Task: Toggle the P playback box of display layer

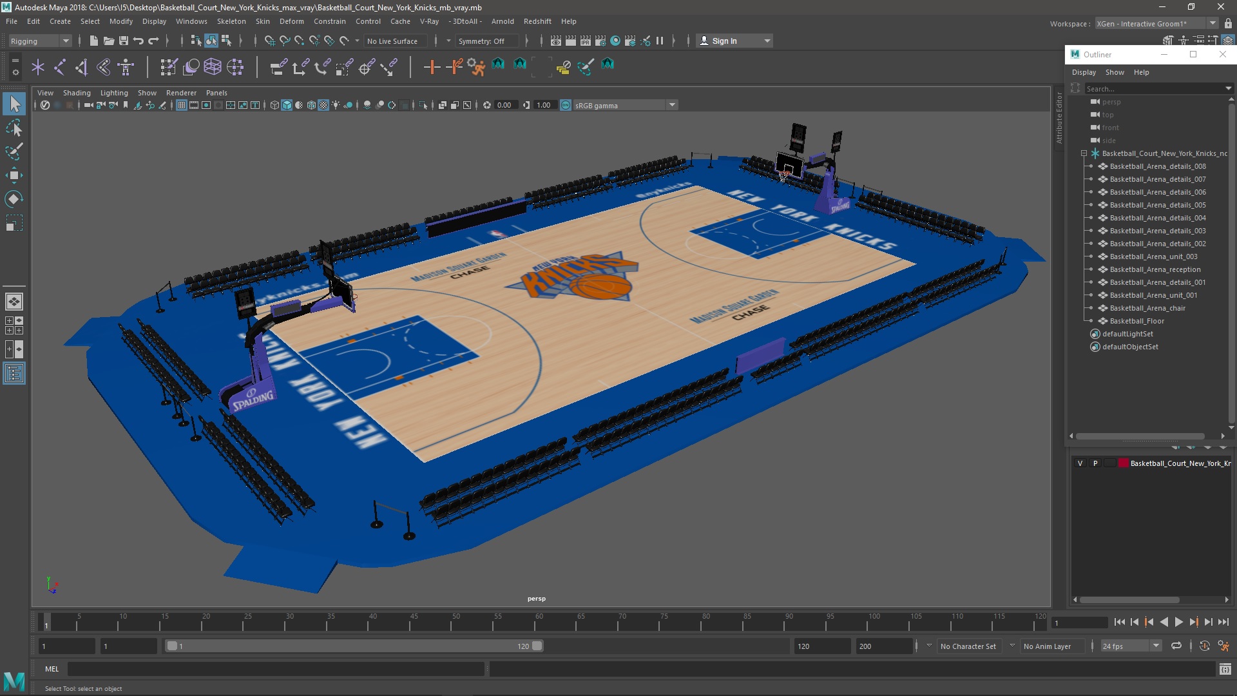Action: click(x=1095, y=463)
